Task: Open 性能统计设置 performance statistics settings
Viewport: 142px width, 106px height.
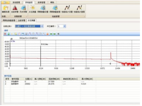Action: click(x=67, y=9)
